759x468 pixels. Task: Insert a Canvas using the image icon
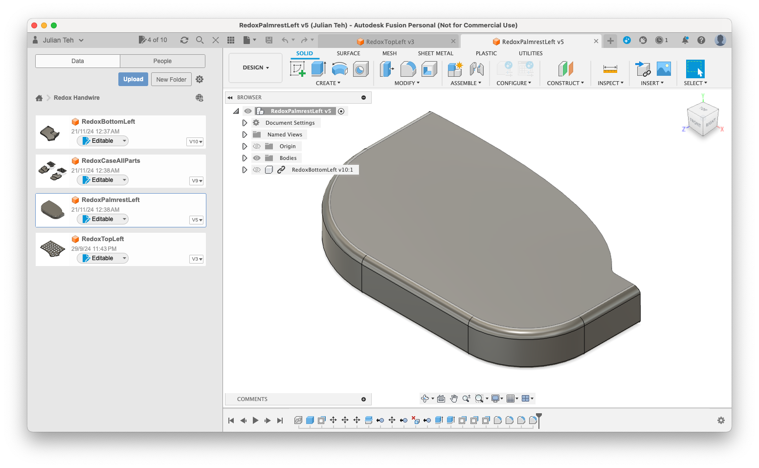(663, 69)
